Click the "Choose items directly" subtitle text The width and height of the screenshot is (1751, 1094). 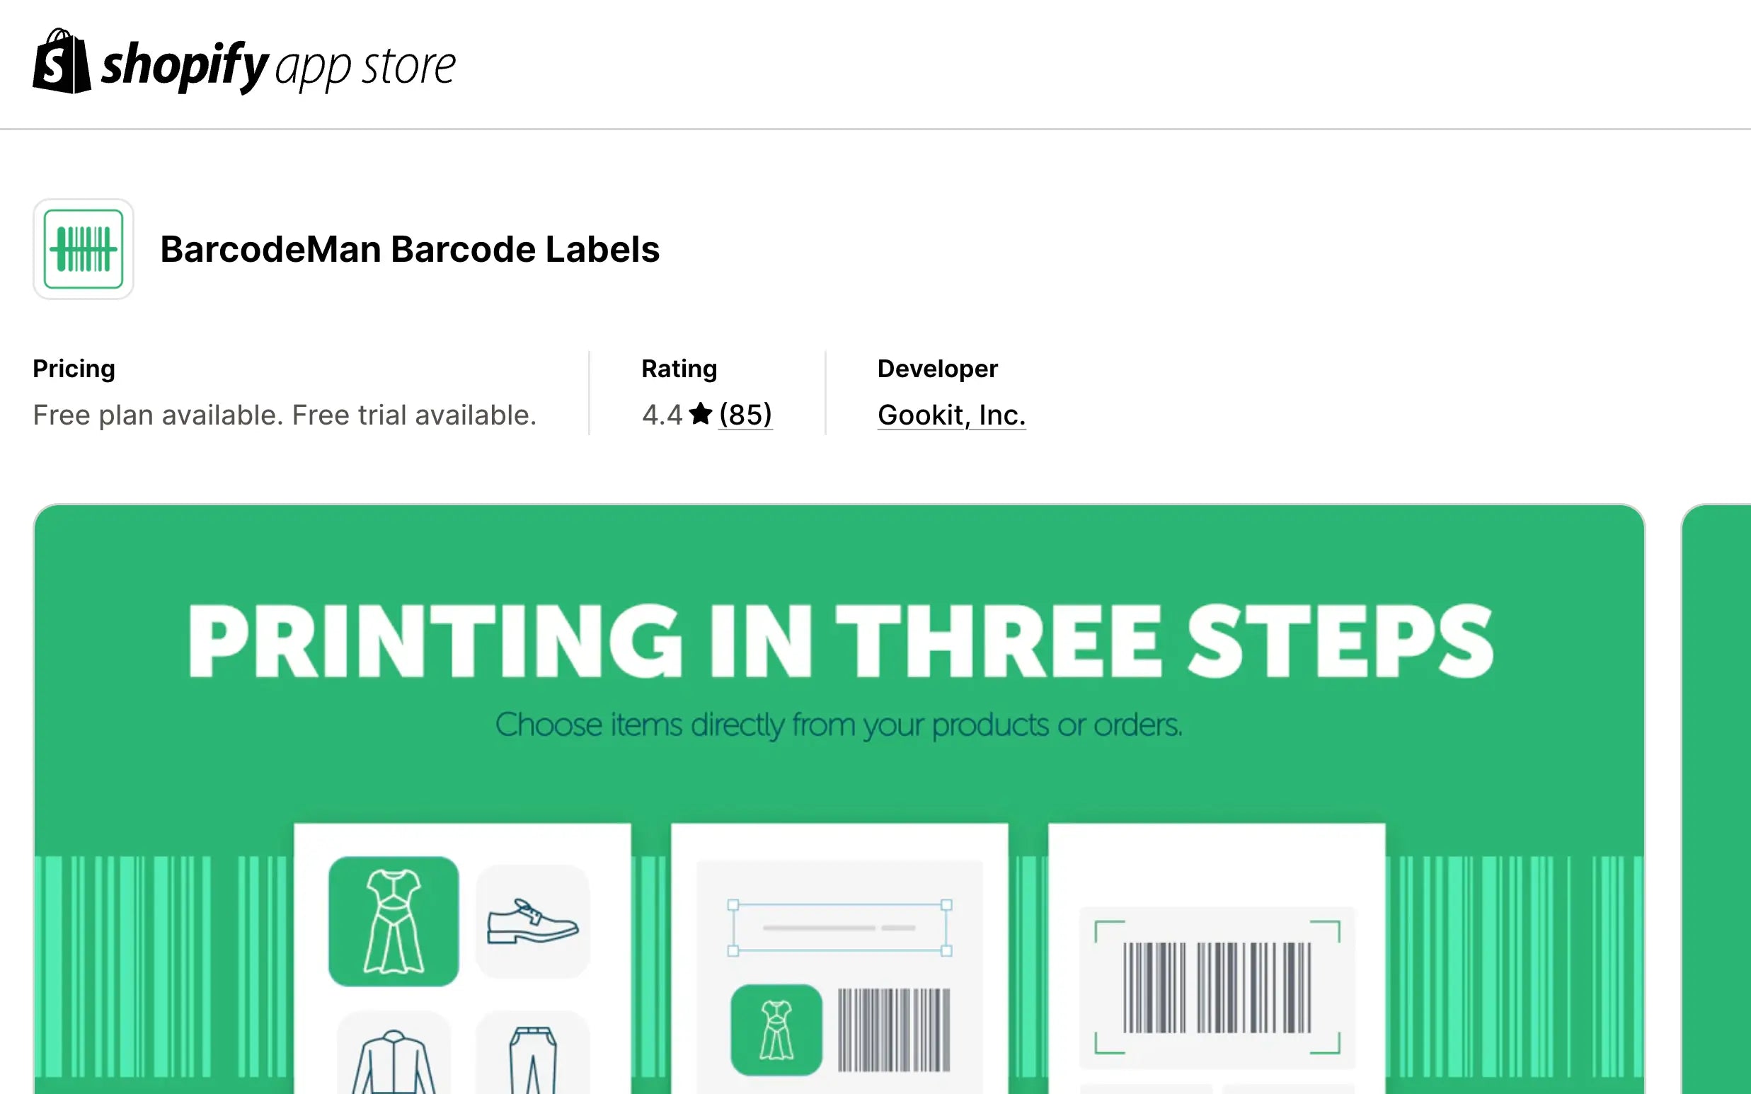[839, 725]
